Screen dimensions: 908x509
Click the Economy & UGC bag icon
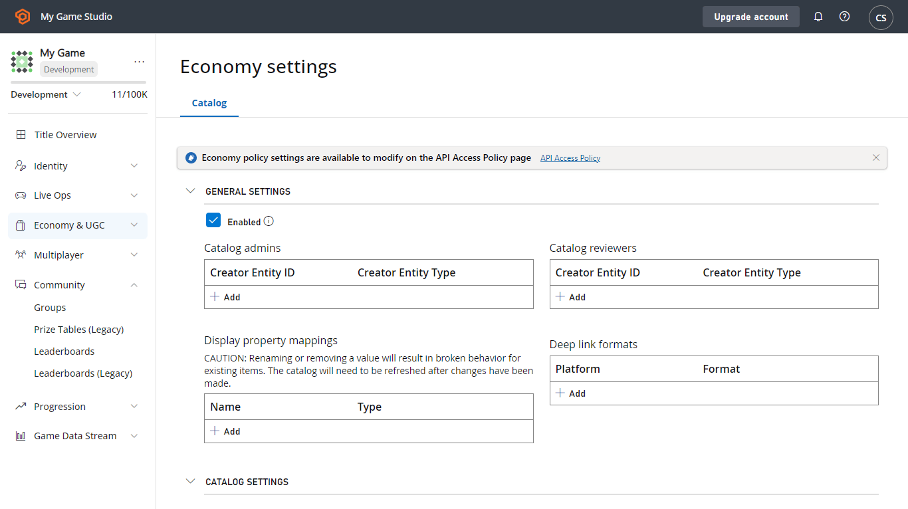pyautogui.click(x=21, y=225)
